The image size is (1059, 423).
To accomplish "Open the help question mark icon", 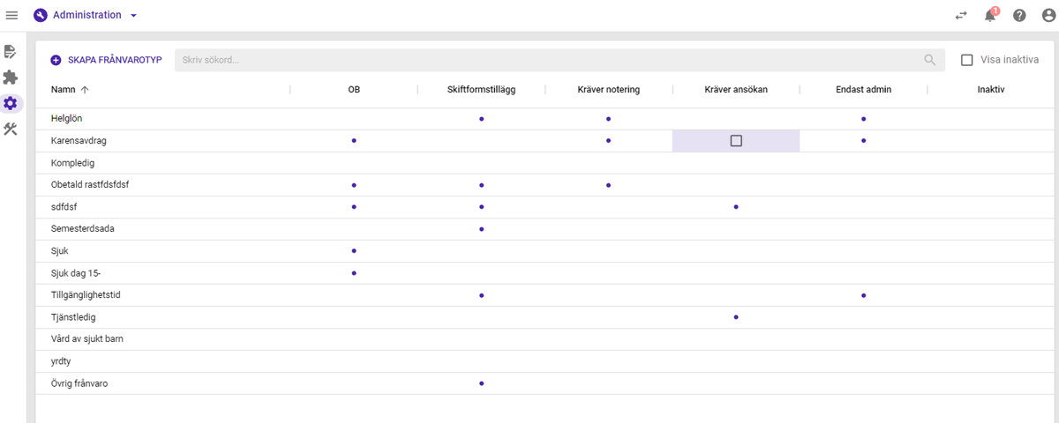I will point(1019,15).
